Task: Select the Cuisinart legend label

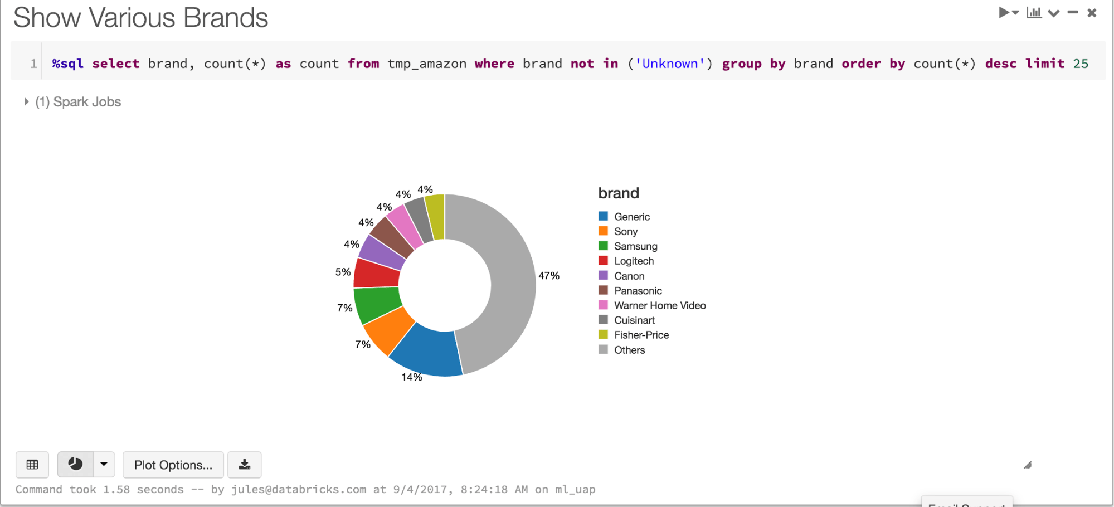Action: (x=634, y=320)
